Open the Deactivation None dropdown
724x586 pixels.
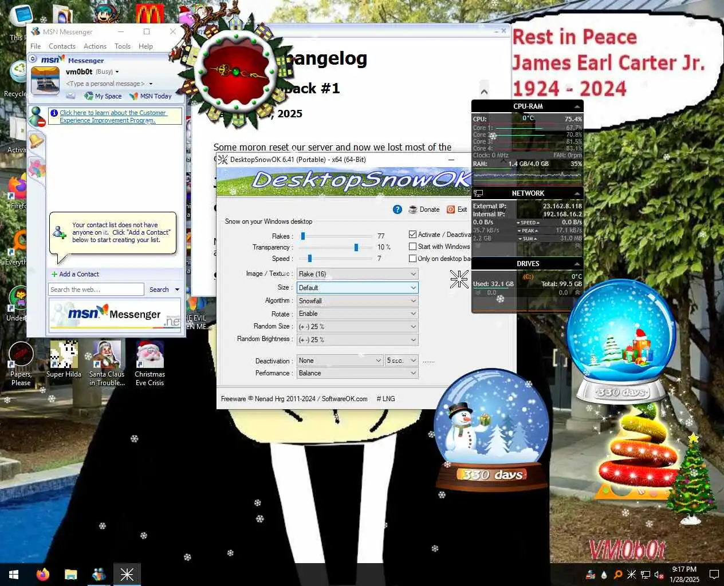pyautogui.click(x=340, y=361)
